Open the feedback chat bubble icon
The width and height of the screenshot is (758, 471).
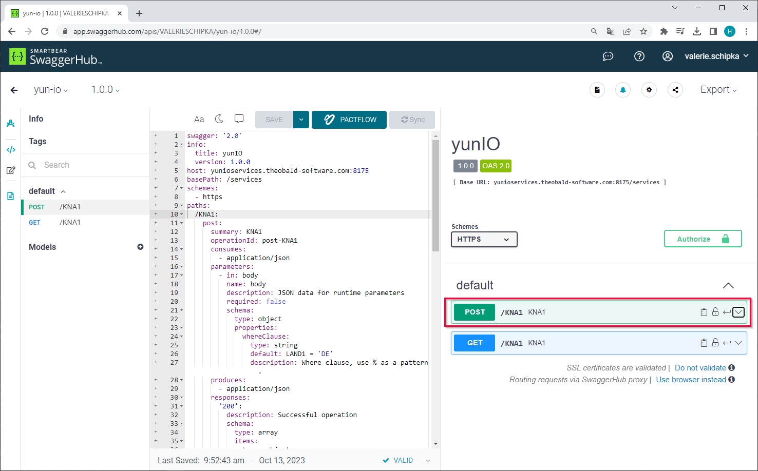[x=608, y=56]
